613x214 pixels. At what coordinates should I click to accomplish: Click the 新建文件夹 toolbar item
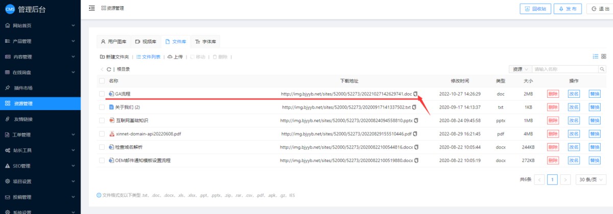[114, 57]
